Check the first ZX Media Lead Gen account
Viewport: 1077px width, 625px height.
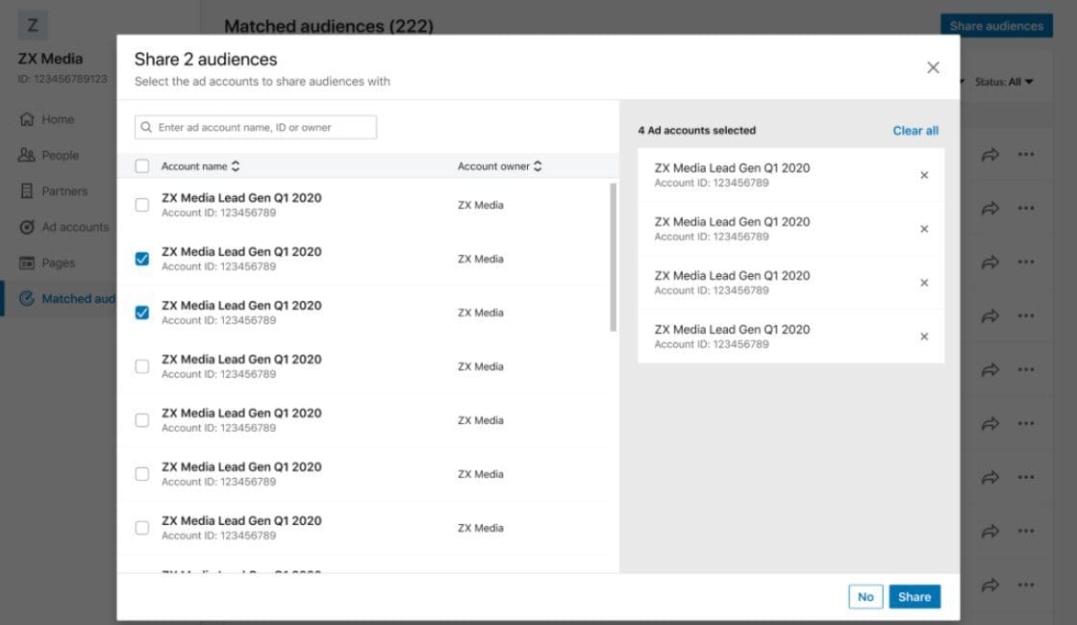pos(141,203)
